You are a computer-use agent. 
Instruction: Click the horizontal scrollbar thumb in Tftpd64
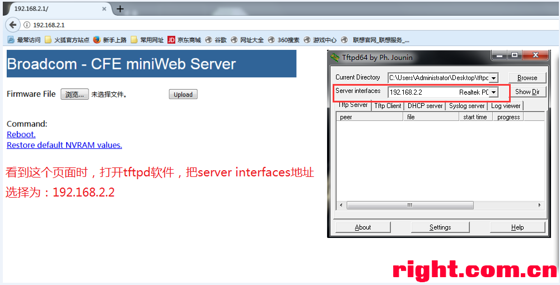pos(410,205)
